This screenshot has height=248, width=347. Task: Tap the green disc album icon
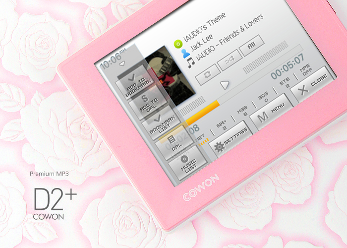click(x=177, y=44)
